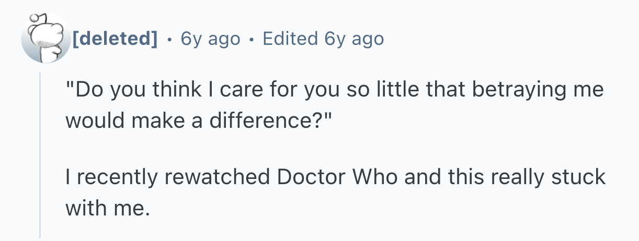This screenshot has height=241, width=639.
Task: Click the dot separator before "Edited"
Action: (252, 39)
